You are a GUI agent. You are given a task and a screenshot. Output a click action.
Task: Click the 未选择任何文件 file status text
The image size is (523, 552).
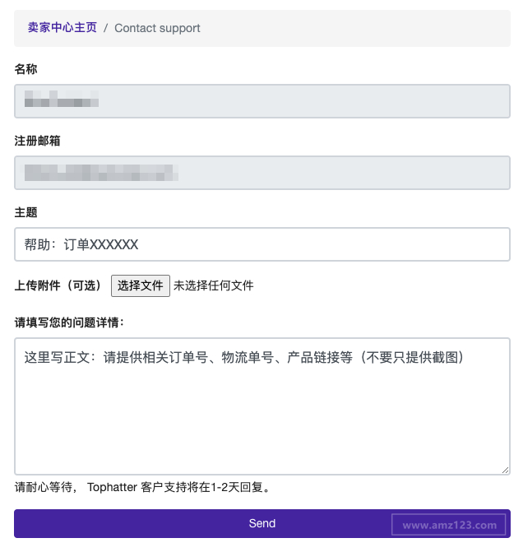coord(213,286)
